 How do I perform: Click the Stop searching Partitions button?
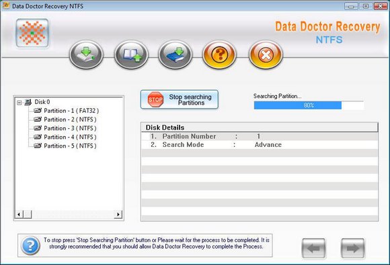pyautogui.click(x=180, y=99)
